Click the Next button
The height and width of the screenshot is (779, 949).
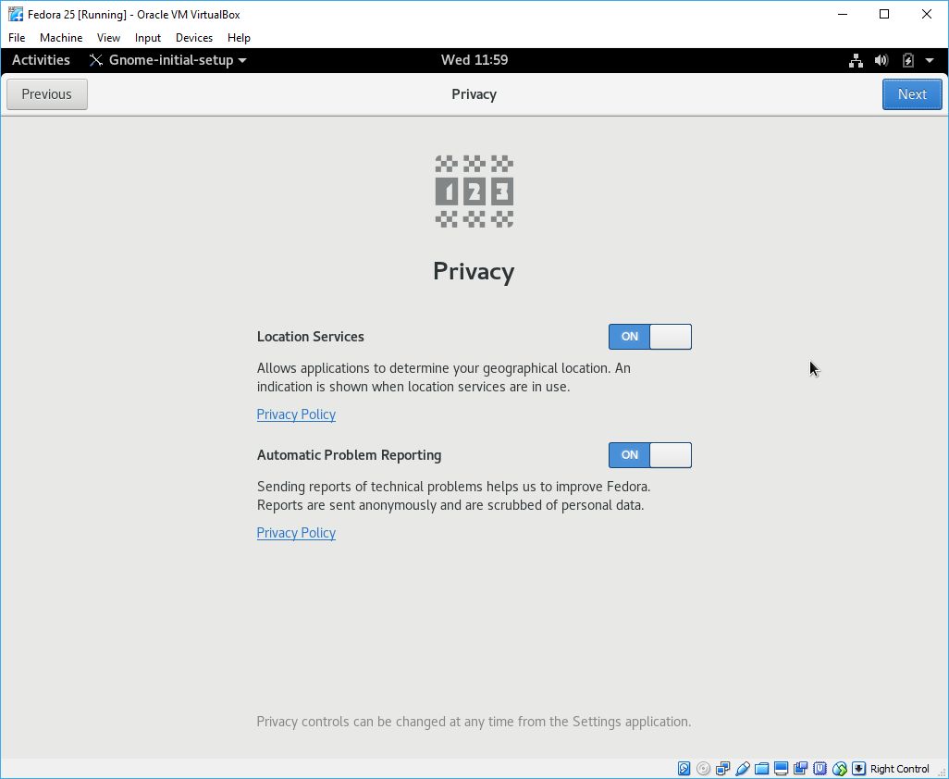click(911, 94)
